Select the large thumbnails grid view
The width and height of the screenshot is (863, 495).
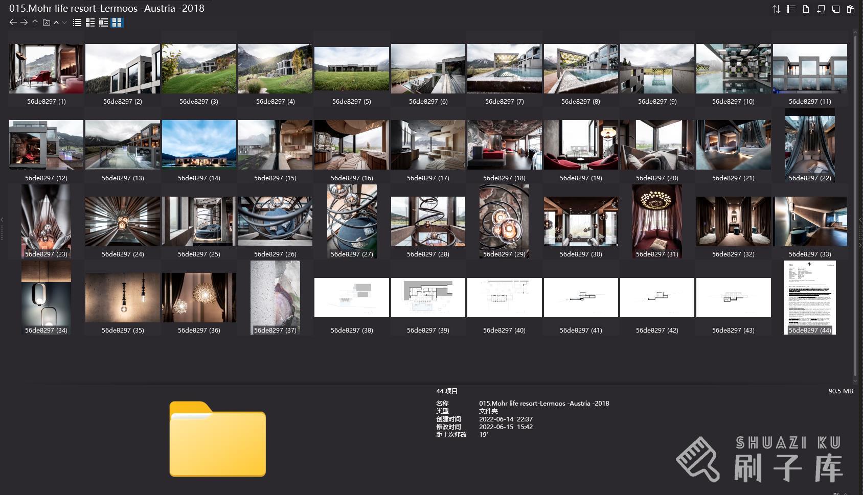[117, 22]
